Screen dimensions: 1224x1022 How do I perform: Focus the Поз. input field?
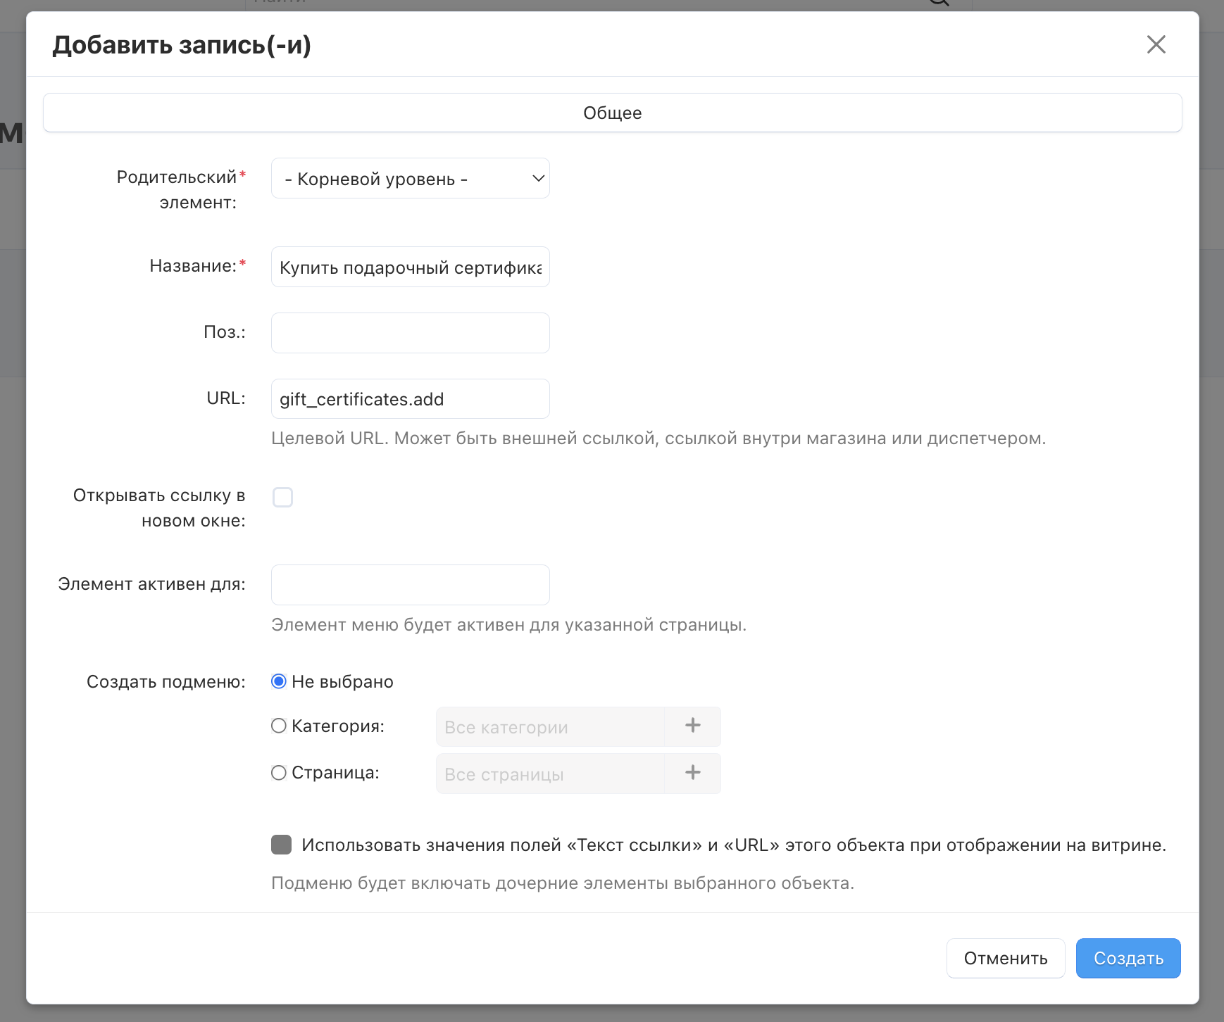coord(410,333)
